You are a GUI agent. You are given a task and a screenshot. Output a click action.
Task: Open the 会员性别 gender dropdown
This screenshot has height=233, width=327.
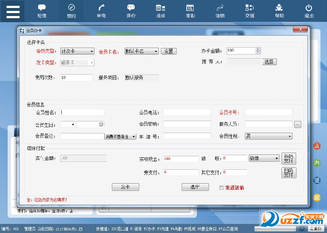click(290, 136)
